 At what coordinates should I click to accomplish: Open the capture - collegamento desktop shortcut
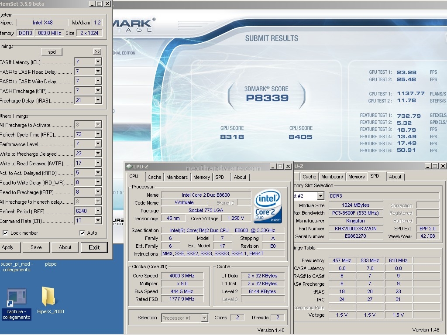click(17, 304)
